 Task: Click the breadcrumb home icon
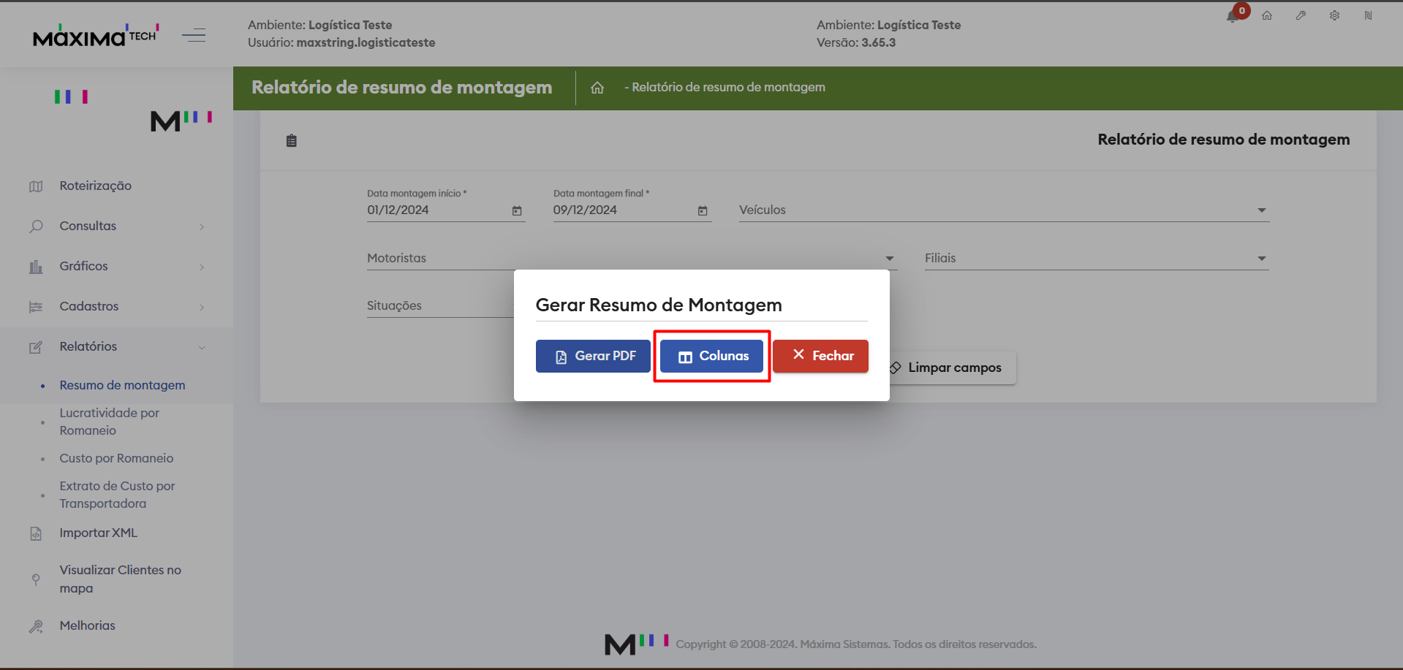597,88
